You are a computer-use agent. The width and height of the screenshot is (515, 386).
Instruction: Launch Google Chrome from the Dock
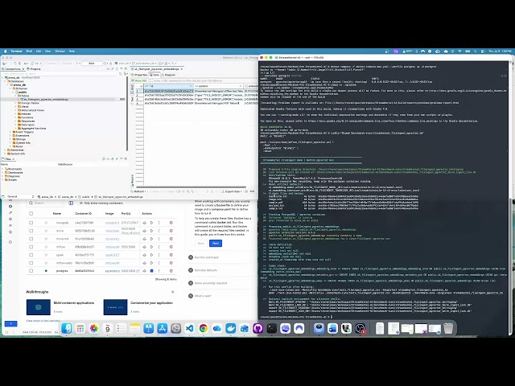pyautogui.click(x=204, y=328)
